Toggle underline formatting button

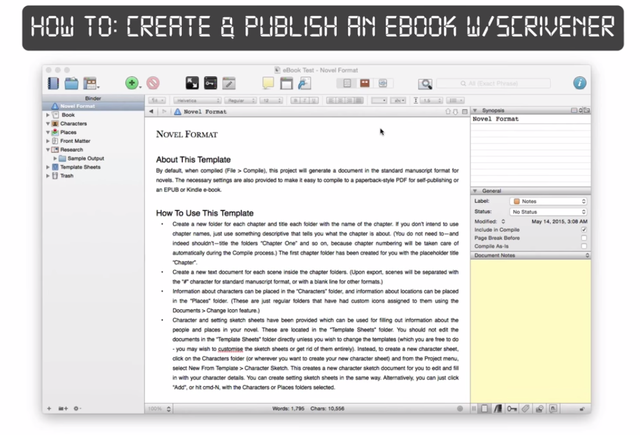coord(314,101)
